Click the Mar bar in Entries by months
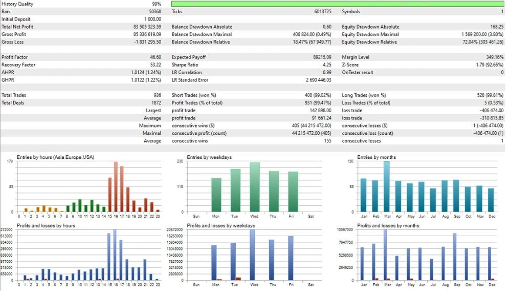Viewport: 511px width, 294px height. coord(387,186)
